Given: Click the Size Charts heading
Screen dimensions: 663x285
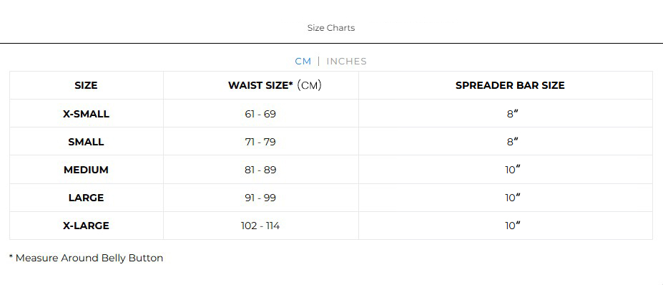Looking at the screenshot, I should (x=331, y=28).
